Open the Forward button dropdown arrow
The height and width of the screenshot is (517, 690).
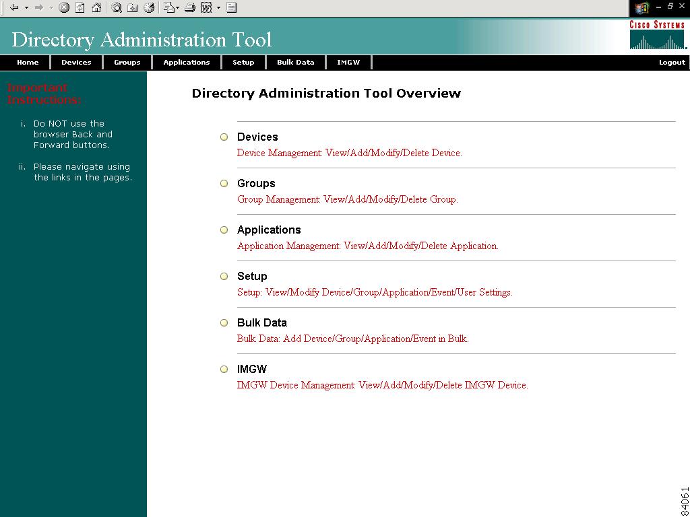coord(50,8)
